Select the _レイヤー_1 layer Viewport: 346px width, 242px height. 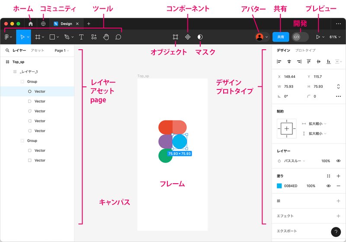pos(37,72)
